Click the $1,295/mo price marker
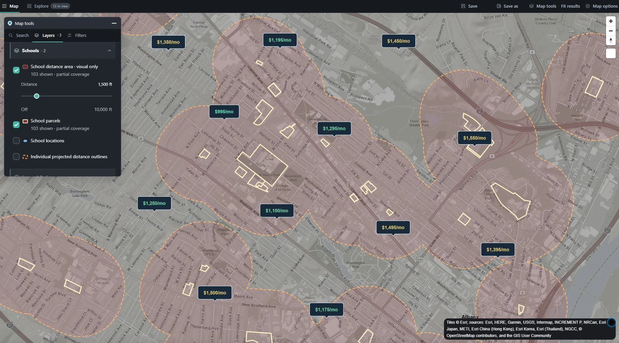 pyautogui.click(x=334, y=129)
